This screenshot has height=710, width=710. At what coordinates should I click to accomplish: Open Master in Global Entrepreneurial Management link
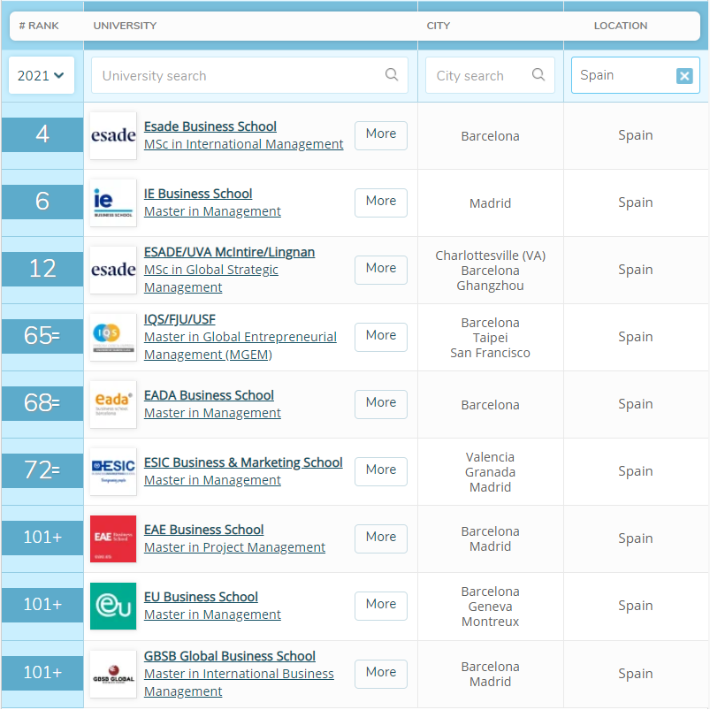240,346
